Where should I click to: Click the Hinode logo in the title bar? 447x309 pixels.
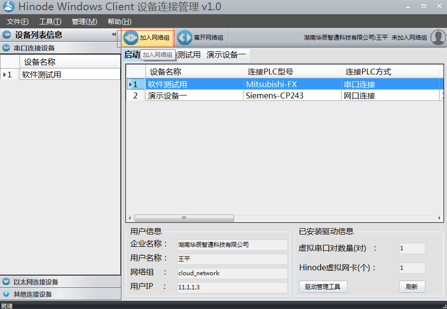tap(7, 7)
